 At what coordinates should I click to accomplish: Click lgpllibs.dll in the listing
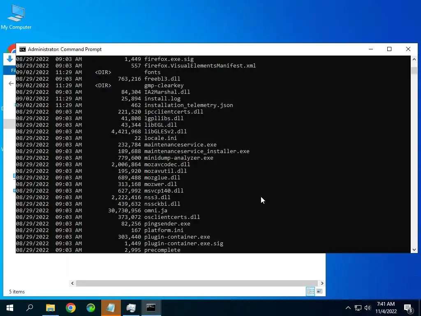click(164, 118)
